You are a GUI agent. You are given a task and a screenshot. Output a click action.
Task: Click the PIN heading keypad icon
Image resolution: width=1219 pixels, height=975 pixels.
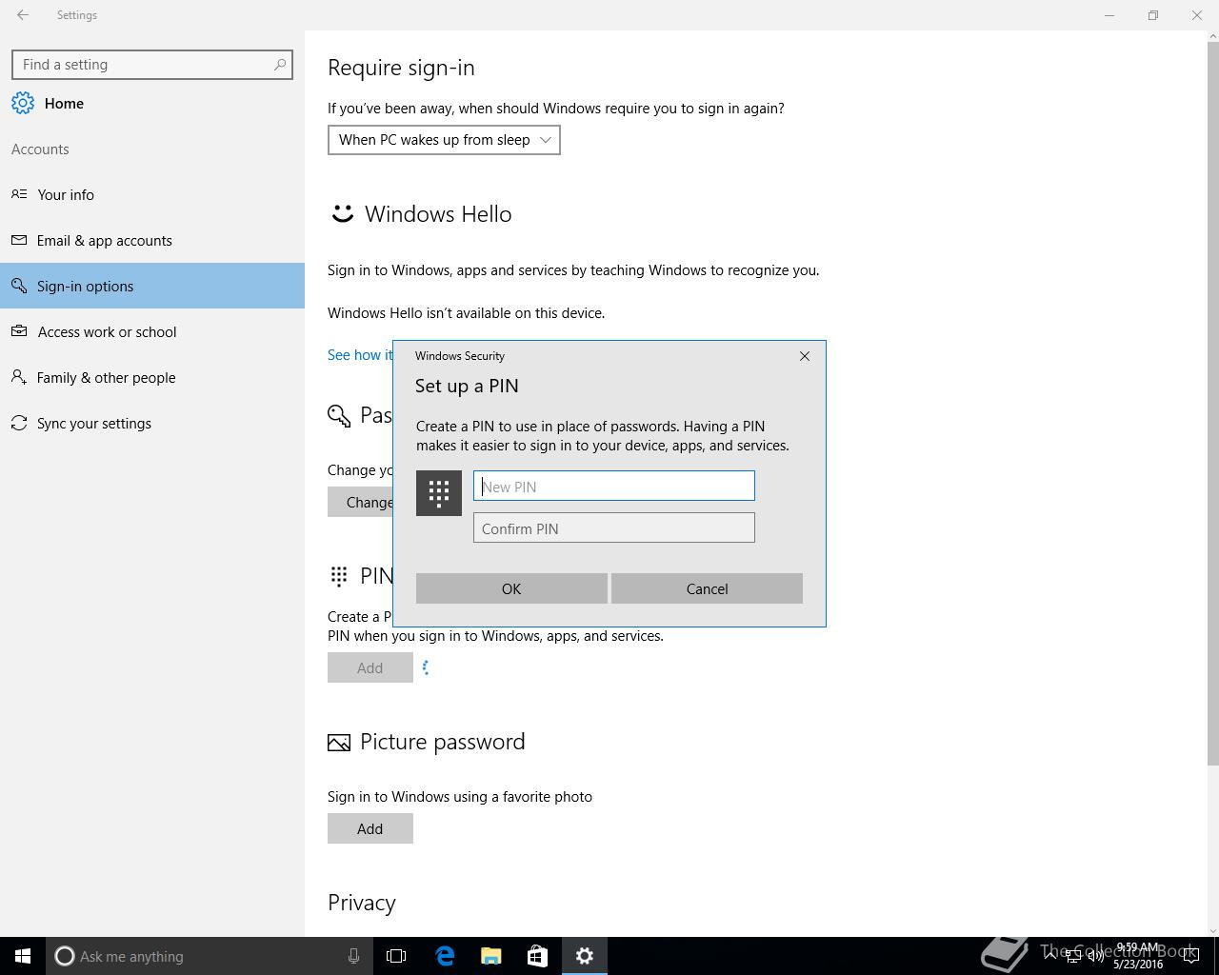[338, 575]
